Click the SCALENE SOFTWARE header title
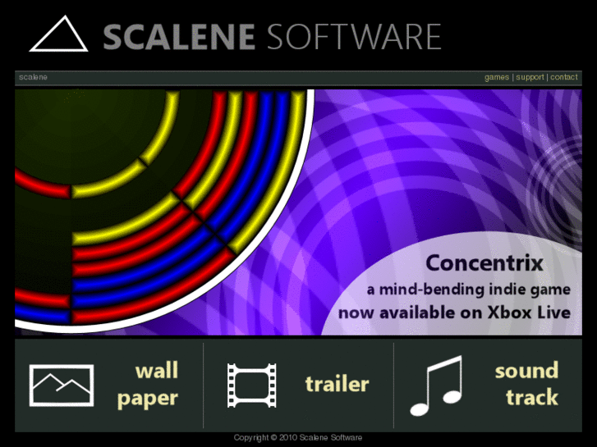 click(x=273, y=37)
